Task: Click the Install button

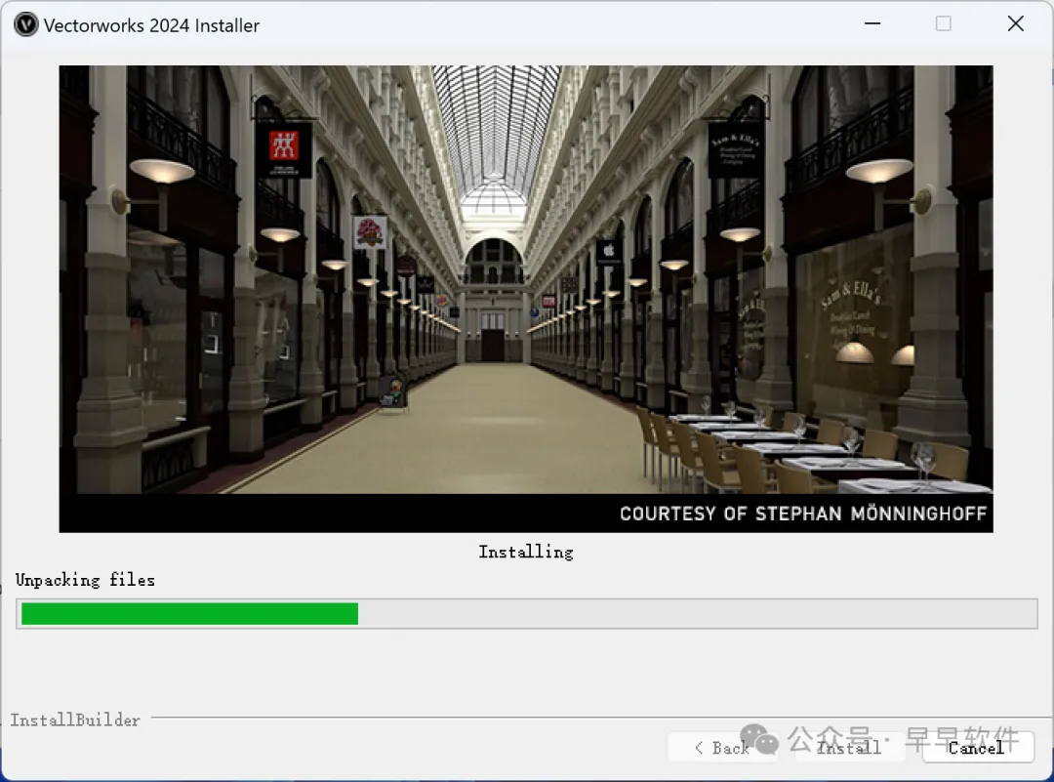Action: click(850, 747)
